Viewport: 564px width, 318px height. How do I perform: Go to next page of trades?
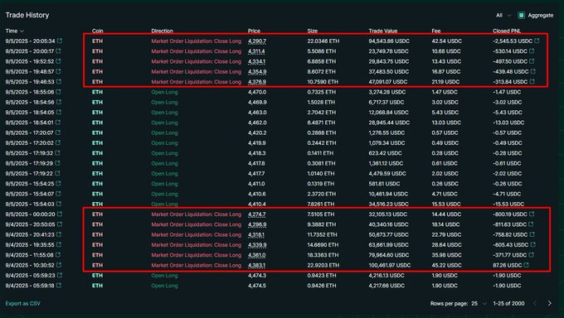pos(549,303)
